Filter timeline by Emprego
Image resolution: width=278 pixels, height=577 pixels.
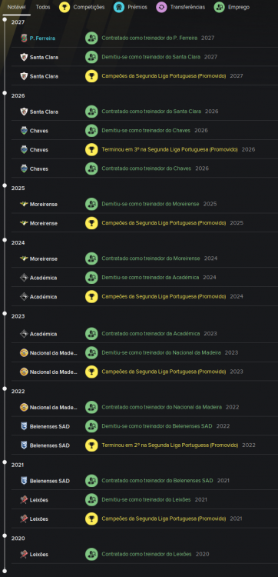(232, 8)
